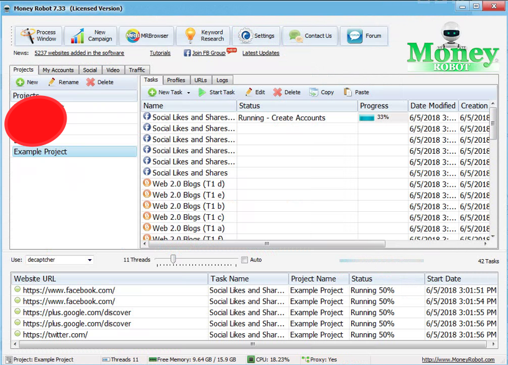Open the URLs tab
The width and height of the screenshot is (508, 365).
200,80
